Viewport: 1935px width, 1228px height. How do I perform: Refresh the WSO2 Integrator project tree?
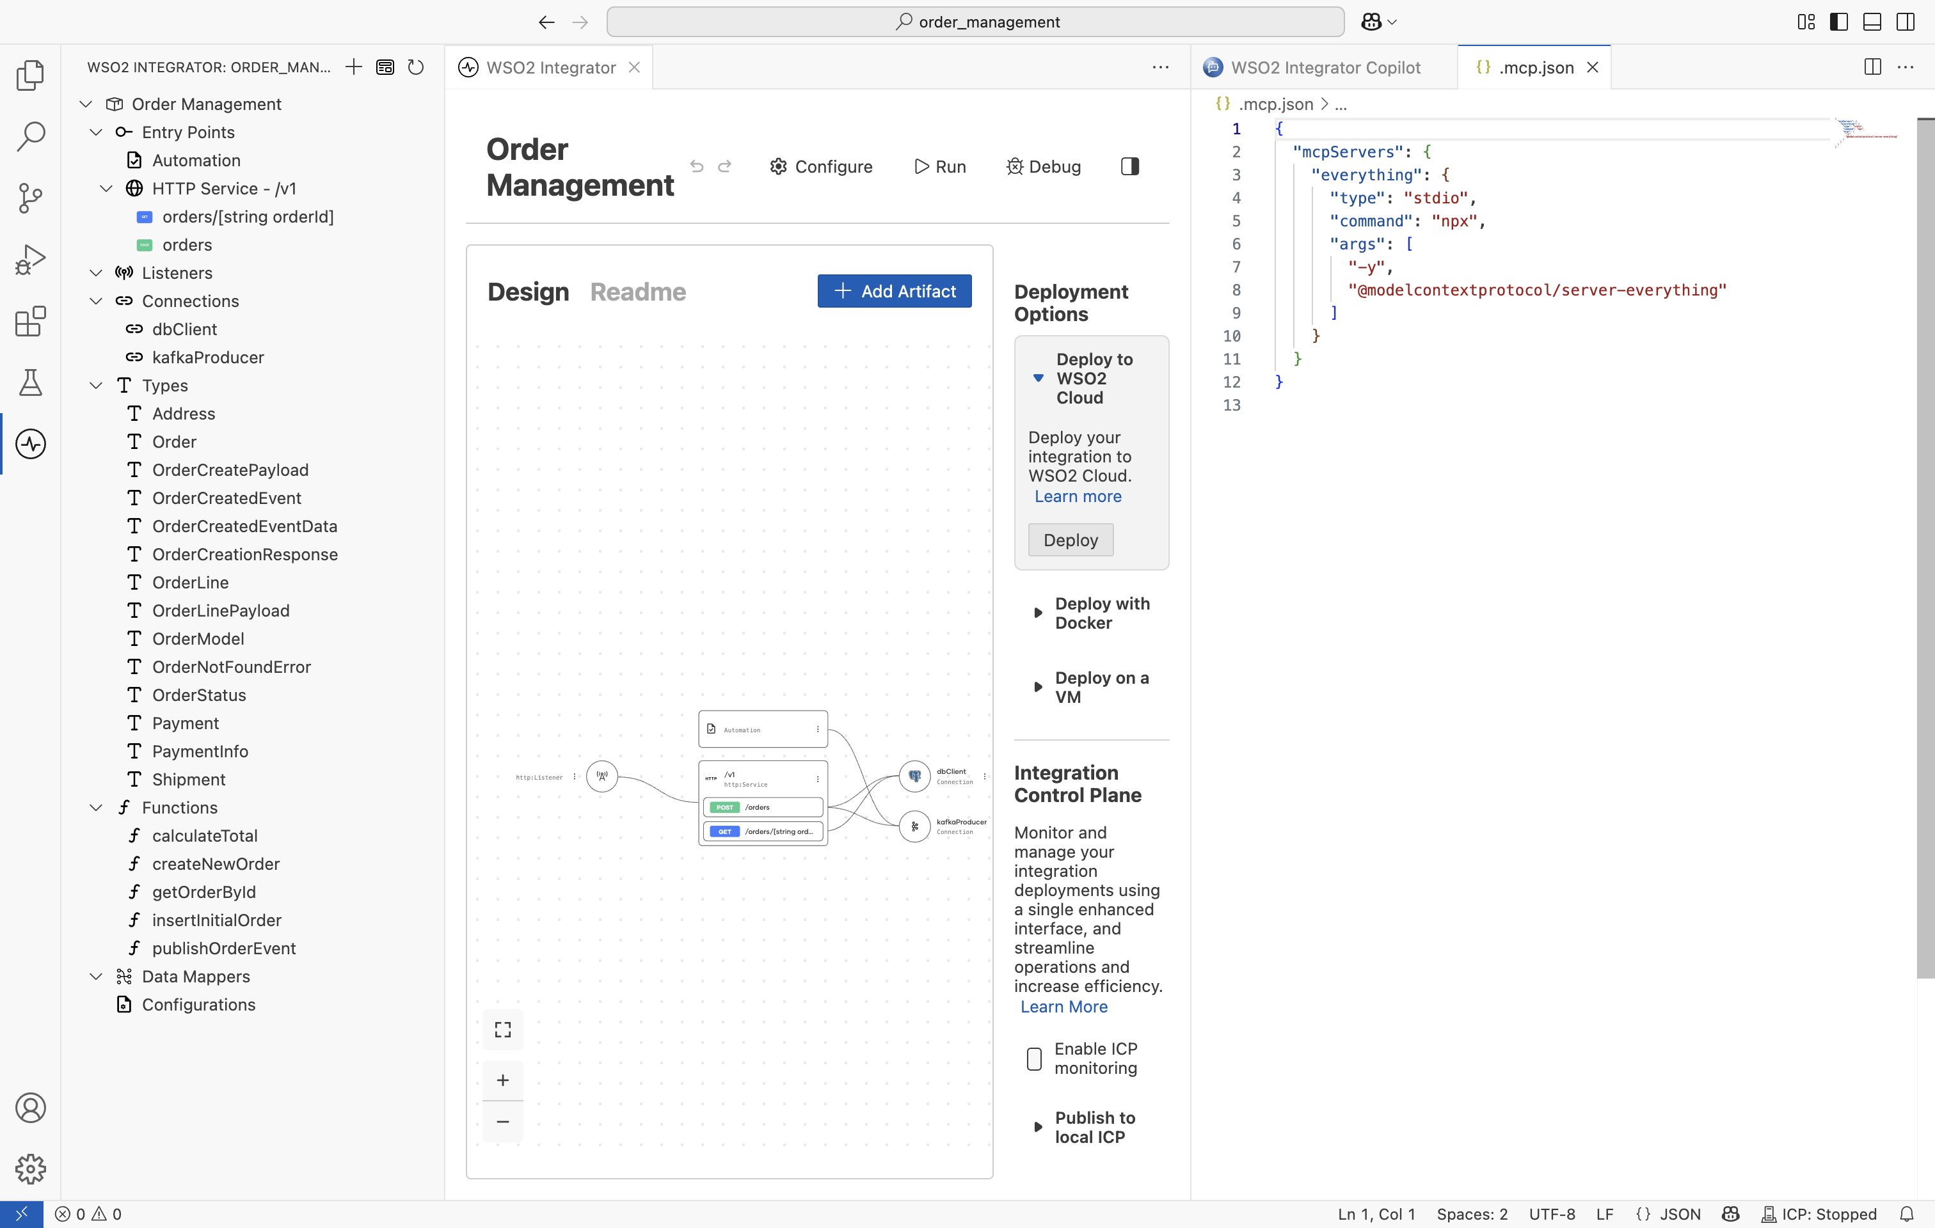(415, 67)
